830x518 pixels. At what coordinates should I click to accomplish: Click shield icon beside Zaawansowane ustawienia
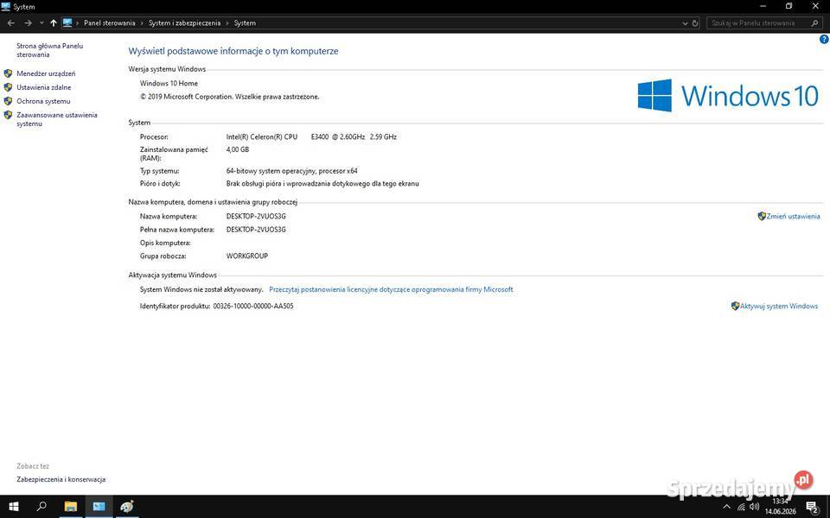pyautogui.click(x=8, y=115)
